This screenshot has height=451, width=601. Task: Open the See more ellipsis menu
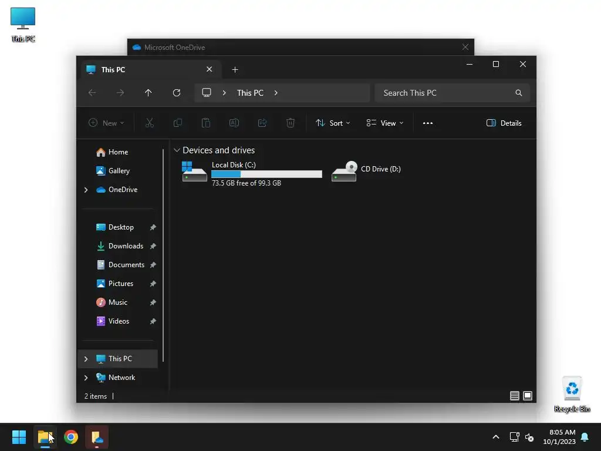coord(428,123)
